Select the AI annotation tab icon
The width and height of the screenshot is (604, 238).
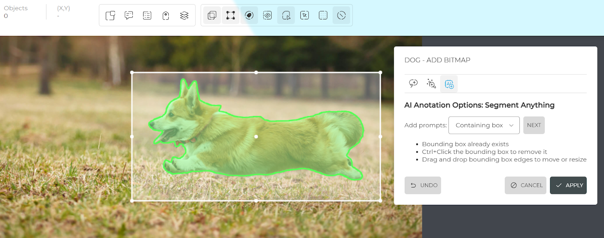tap(449, 84)
